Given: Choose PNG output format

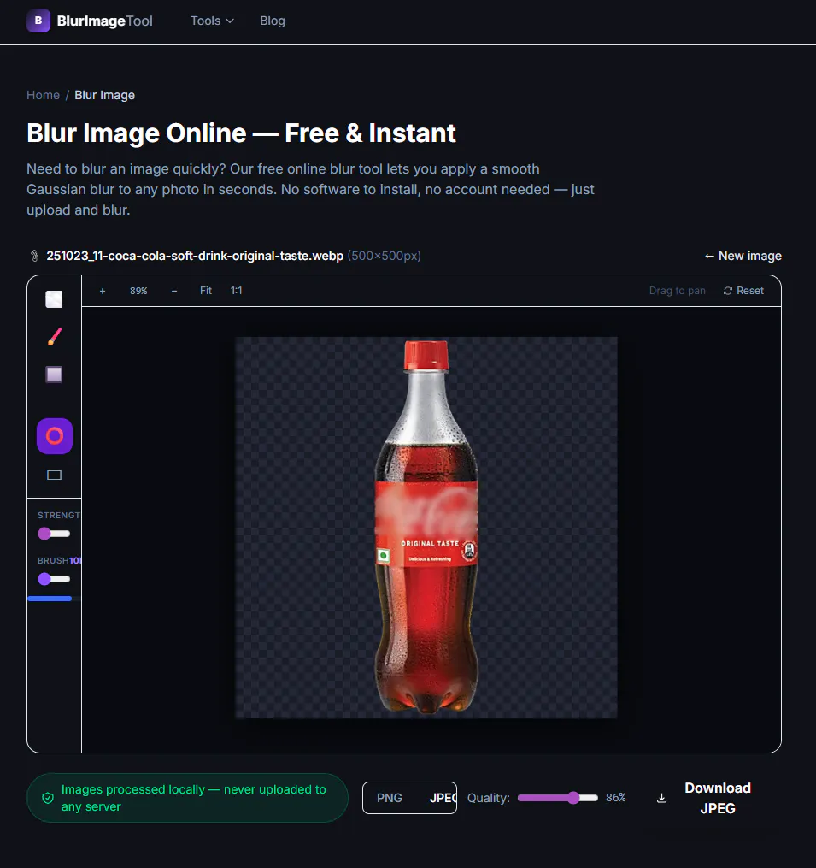Looking at the screenshot, I should click(x=390, y=798).
